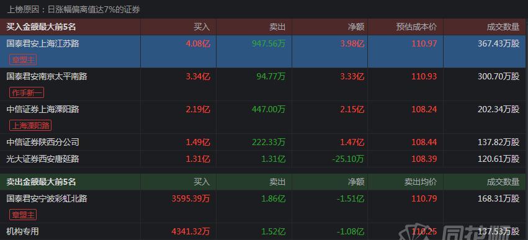Click buy amount 3.34亿
The height and width of the screenshot is (240, 528).
click(198, 76)
